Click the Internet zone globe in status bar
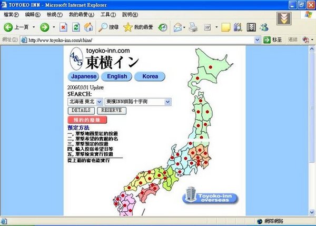 [x=260, y=221]
